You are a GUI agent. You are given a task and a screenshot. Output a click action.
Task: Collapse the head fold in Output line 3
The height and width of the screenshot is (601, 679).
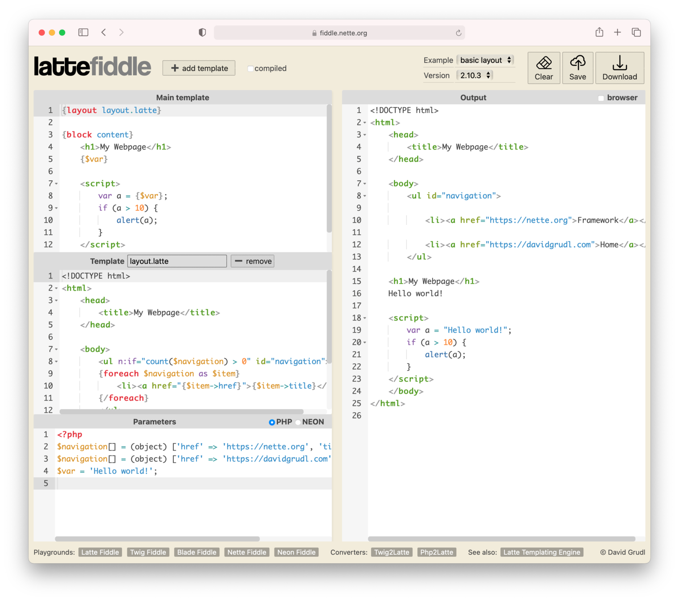coord(365,135)
